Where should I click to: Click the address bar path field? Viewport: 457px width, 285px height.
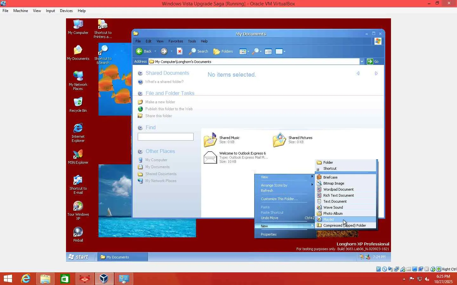click(254, 61)
